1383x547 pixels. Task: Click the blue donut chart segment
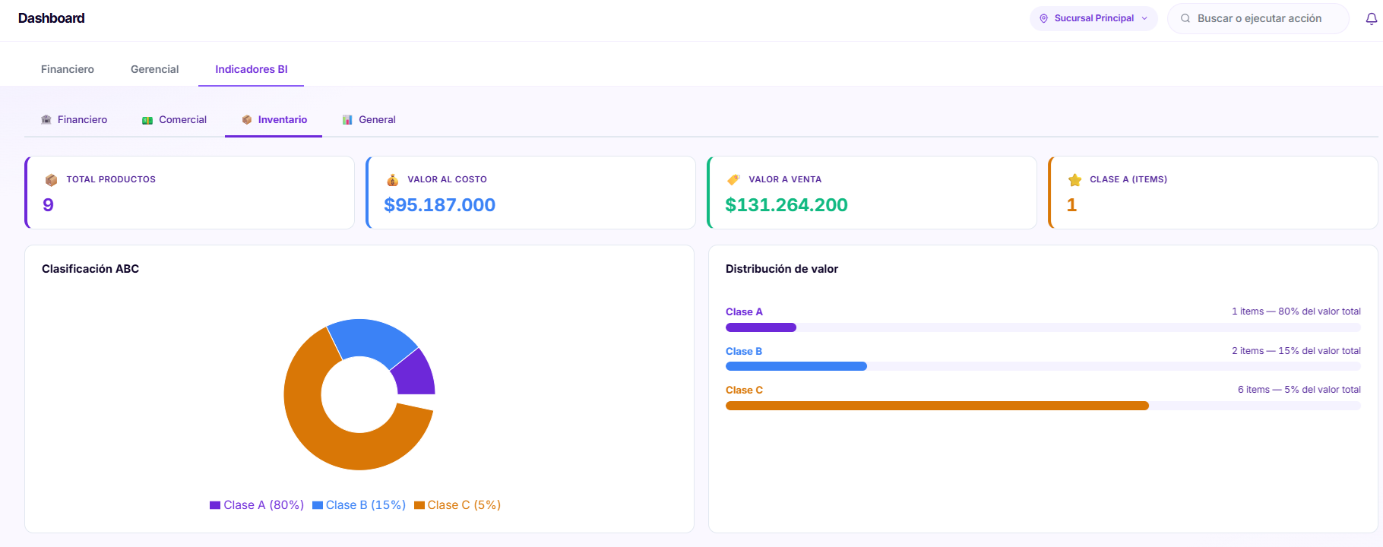(x=370, y=338)
